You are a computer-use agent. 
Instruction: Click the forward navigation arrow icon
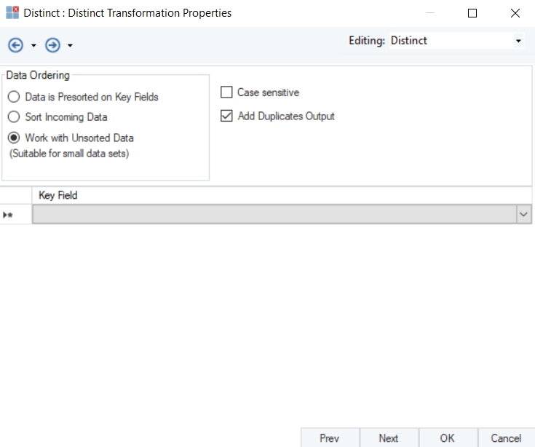coord(52,45)
